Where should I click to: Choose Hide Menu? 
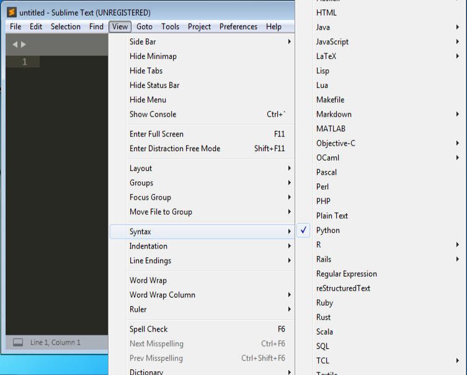pyautogui.click(x=202, y=100)
